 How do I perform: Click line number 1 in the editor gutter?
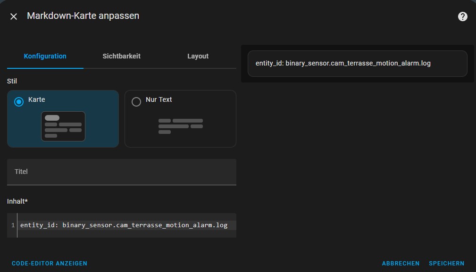[13, 225]
